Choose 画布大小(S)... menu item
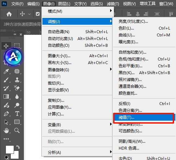176x160 pixels. [x=77, y=62]
